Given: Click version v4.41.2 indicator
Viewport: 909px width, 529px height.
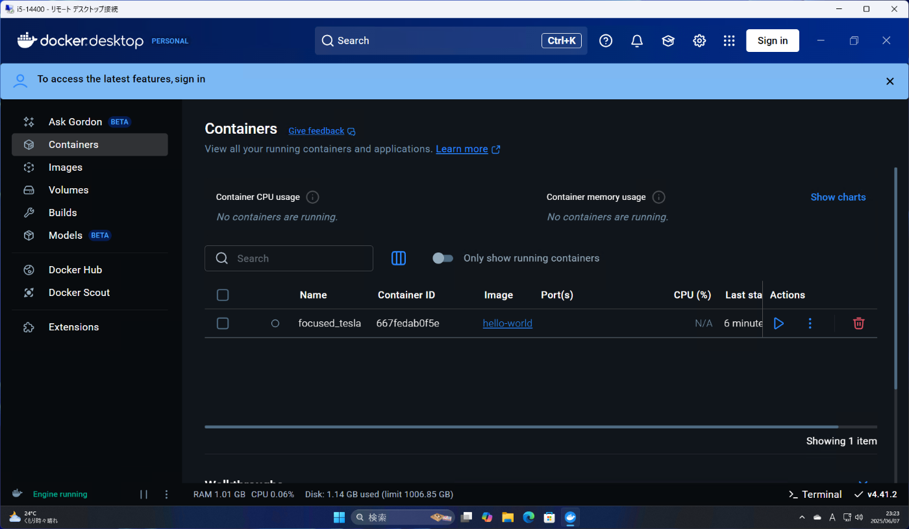Looking at the screenshot, I should point(876,495).
